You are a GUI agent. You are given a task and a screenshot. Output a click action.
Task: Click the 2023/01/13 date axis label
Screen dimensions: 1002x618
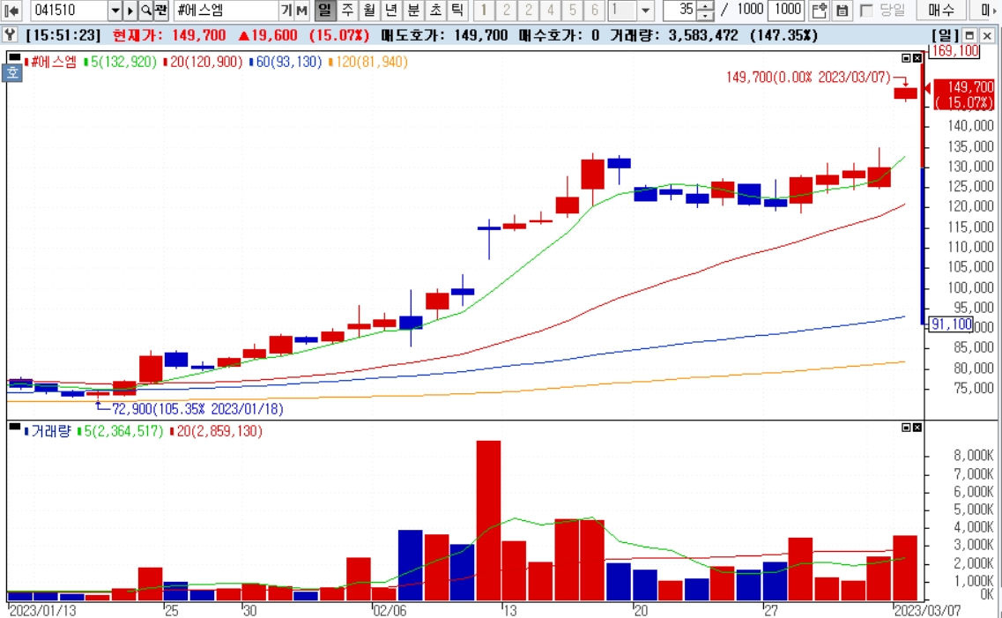[43, 610]
